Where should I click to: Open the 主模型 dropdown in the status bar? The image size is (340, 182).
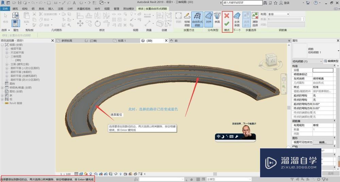point(229,179)
